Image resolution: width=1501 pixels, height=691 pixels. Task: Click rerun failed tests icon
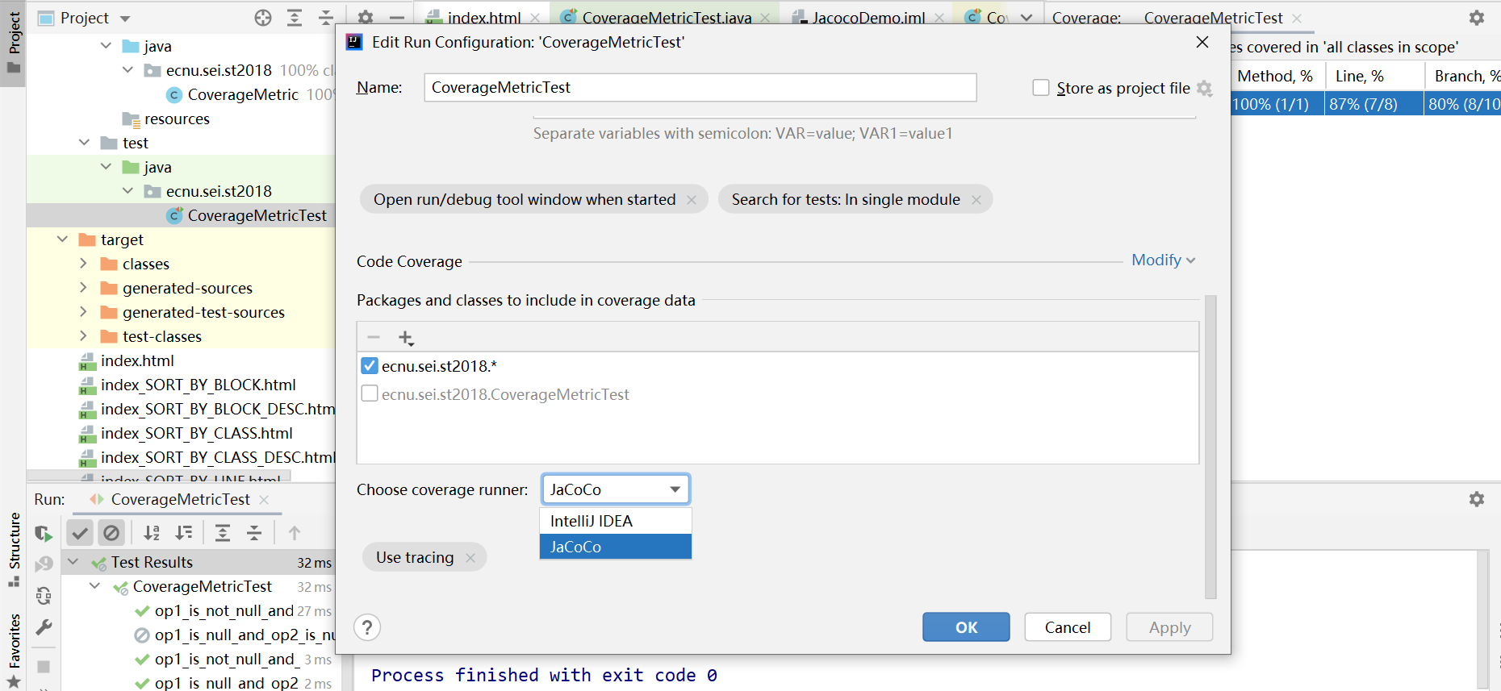(x=44, y=564)
